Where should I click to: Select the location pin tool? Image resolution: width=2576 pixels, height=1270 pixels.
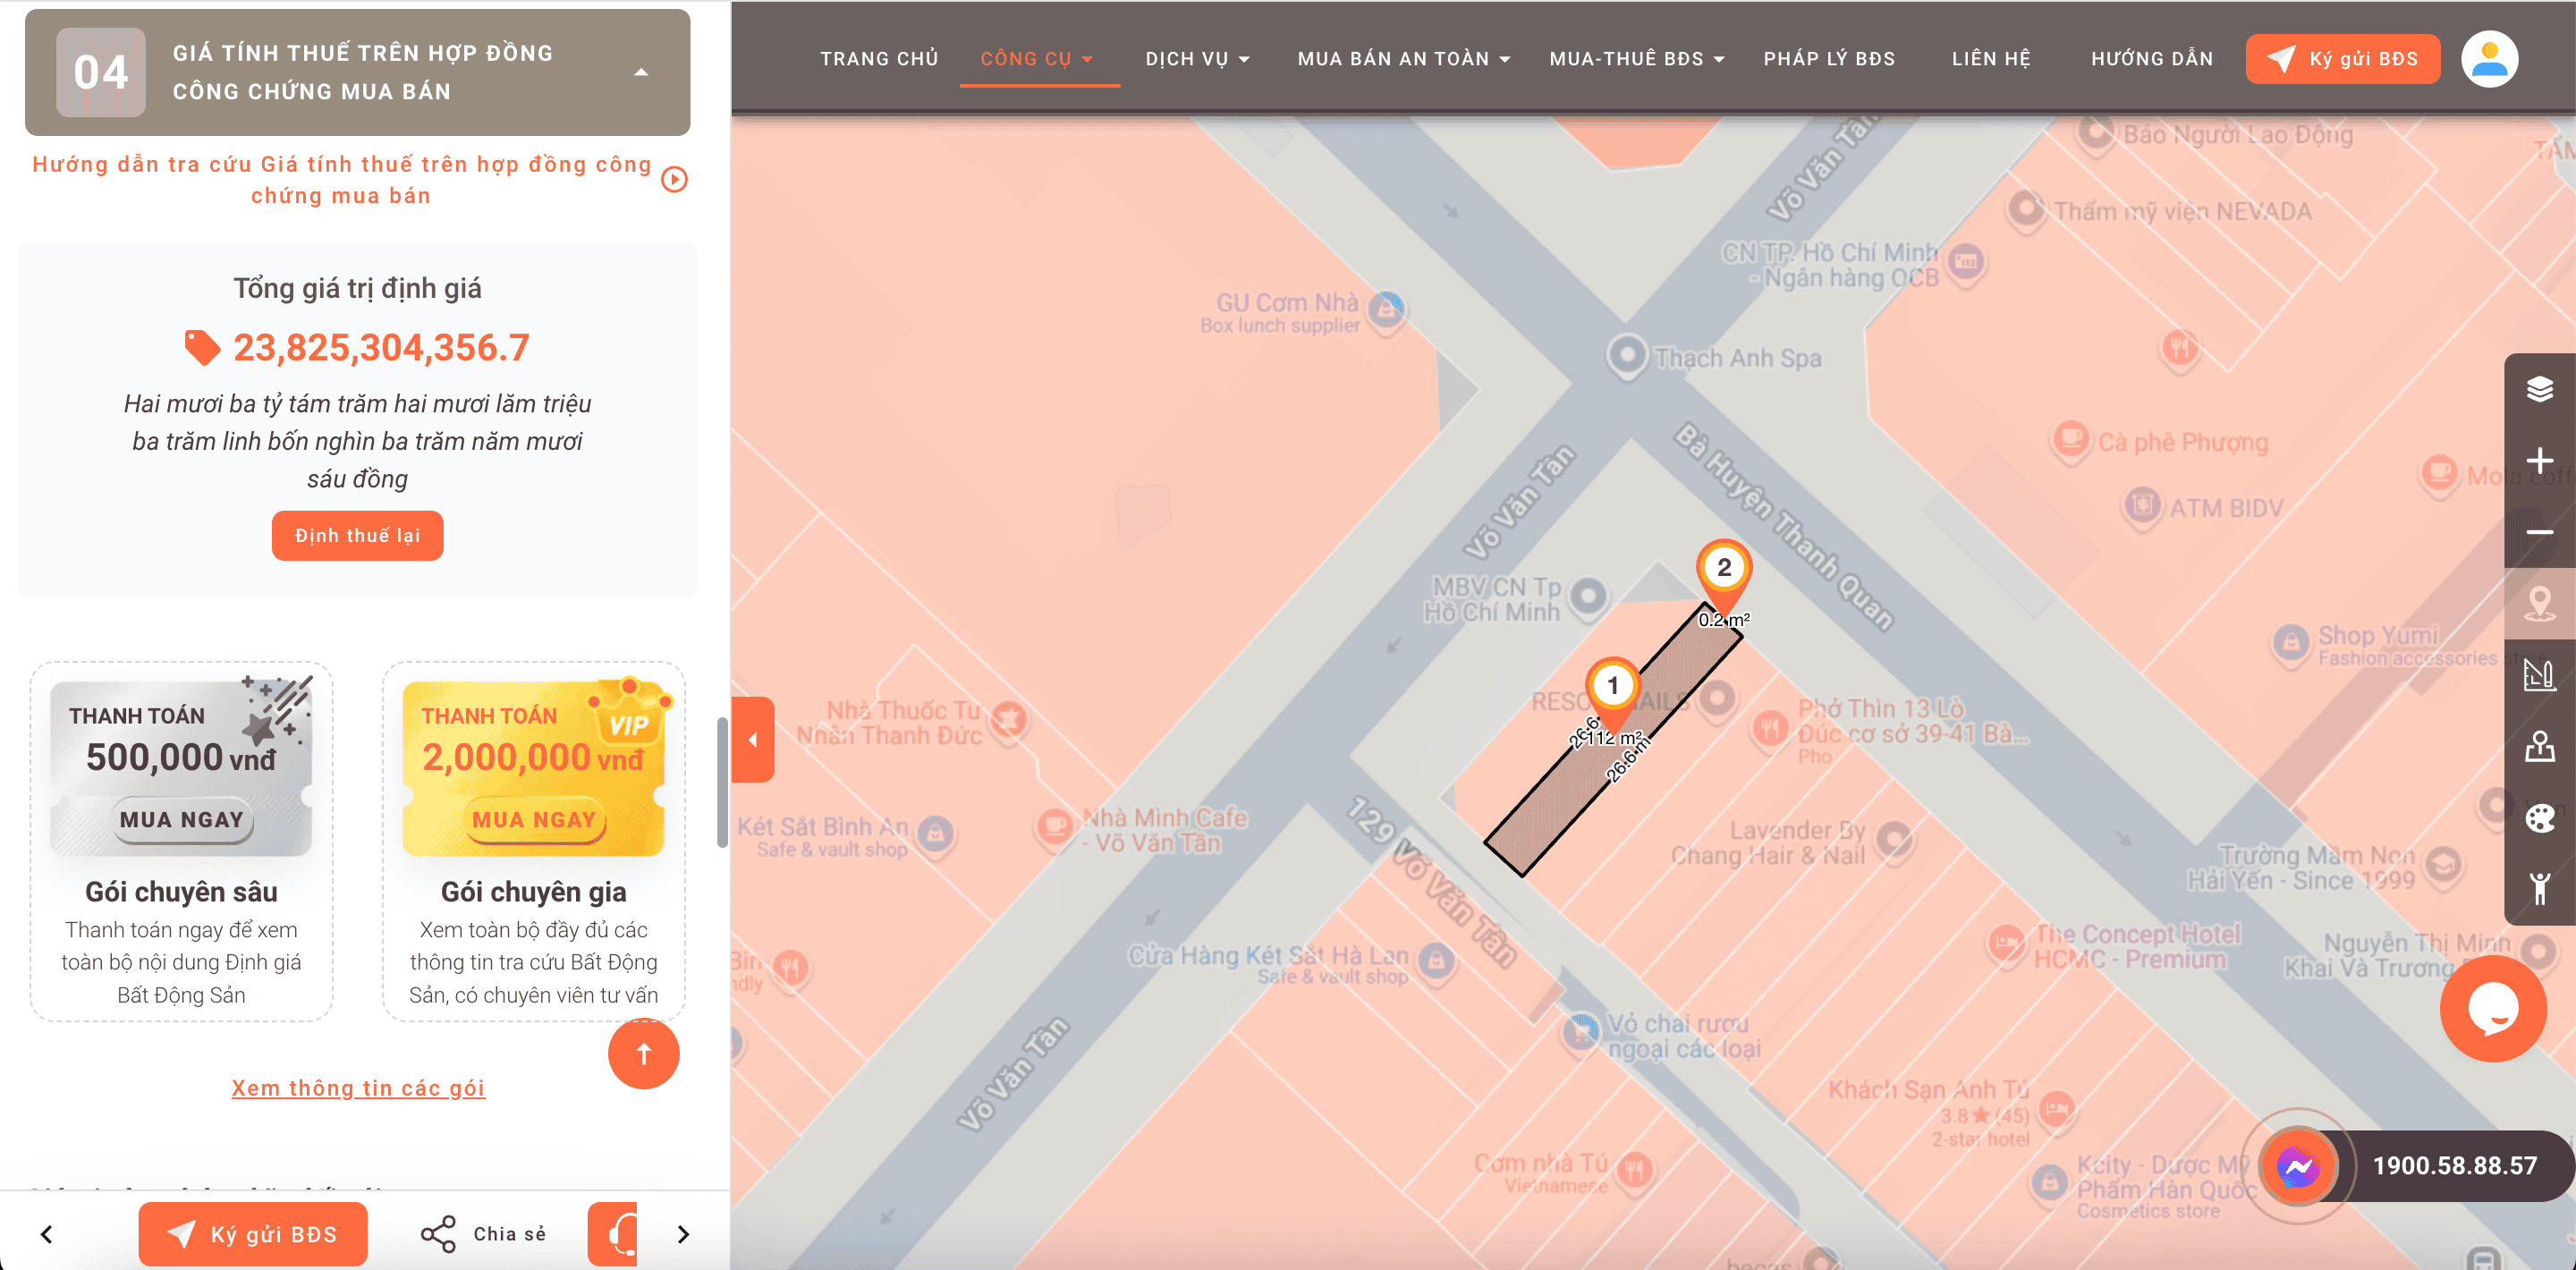(2539, 604)
